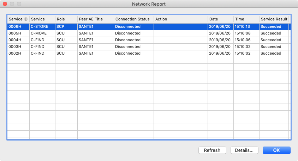Click the Role column header
This screenshot has width=298, height=161.
66,19
